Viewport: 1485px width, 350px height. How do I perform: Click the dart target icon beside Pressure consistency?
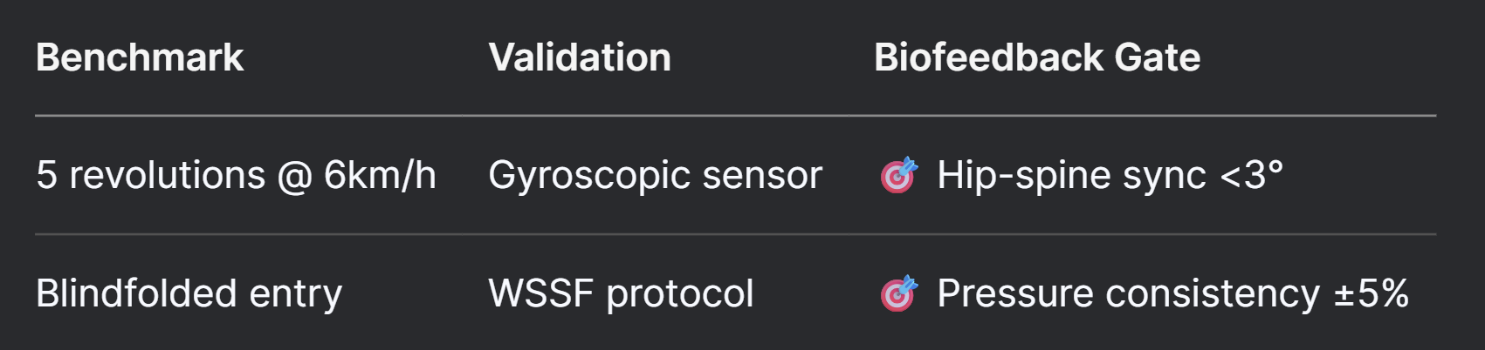point(899,293)
